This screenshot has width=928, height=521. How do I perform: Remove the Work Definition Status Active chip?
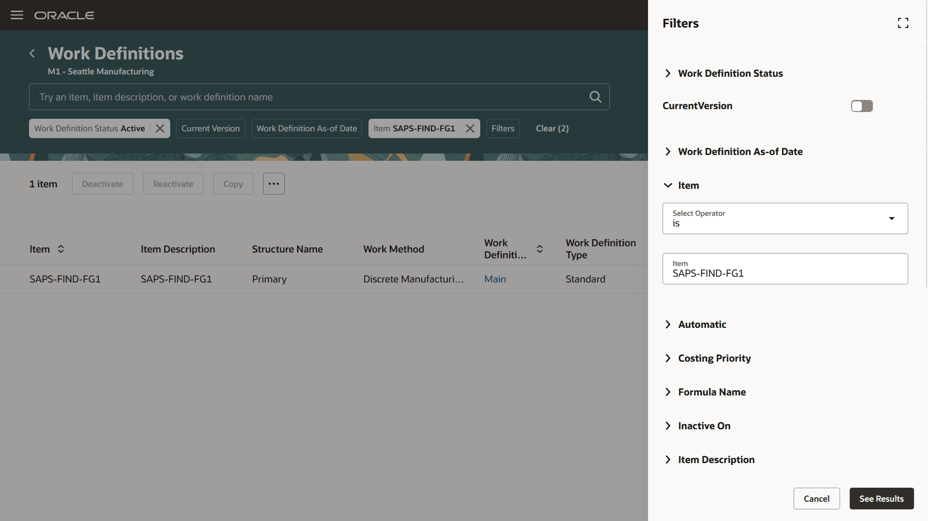[x=160, y=128]
